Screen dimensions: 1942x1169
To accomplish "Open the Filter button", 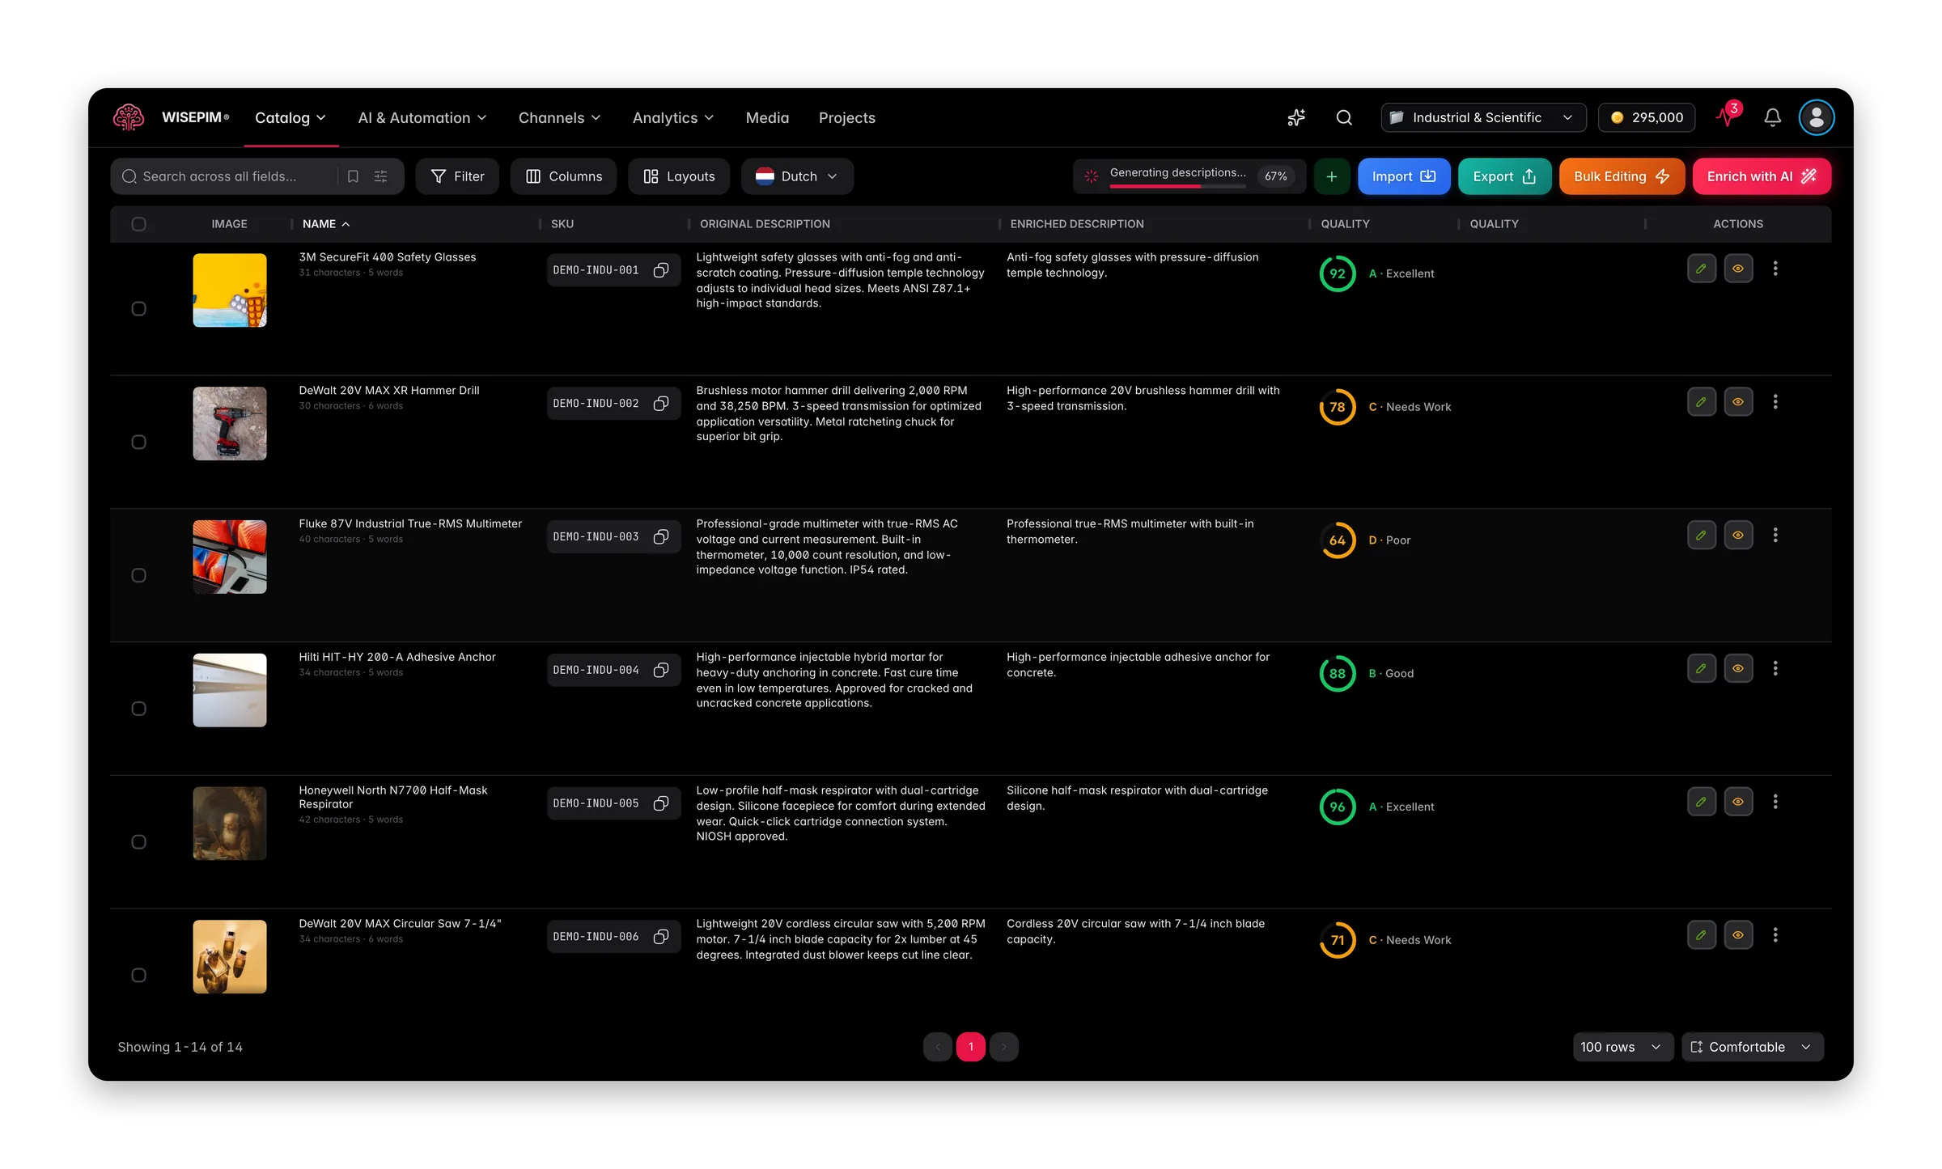I will click(x=457, y=176).
